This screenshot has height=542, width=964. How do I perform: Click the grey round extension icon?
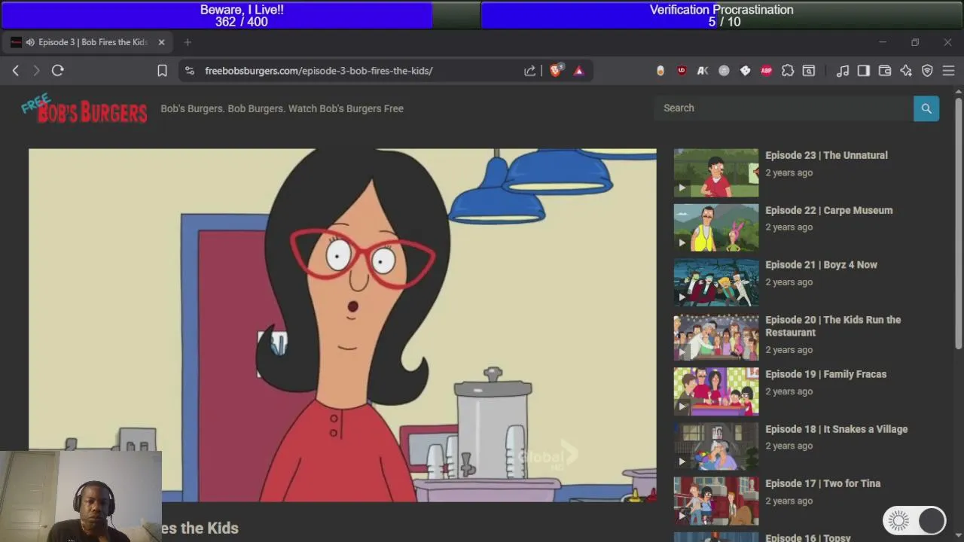pyautogui.click(x=724, y=71)
